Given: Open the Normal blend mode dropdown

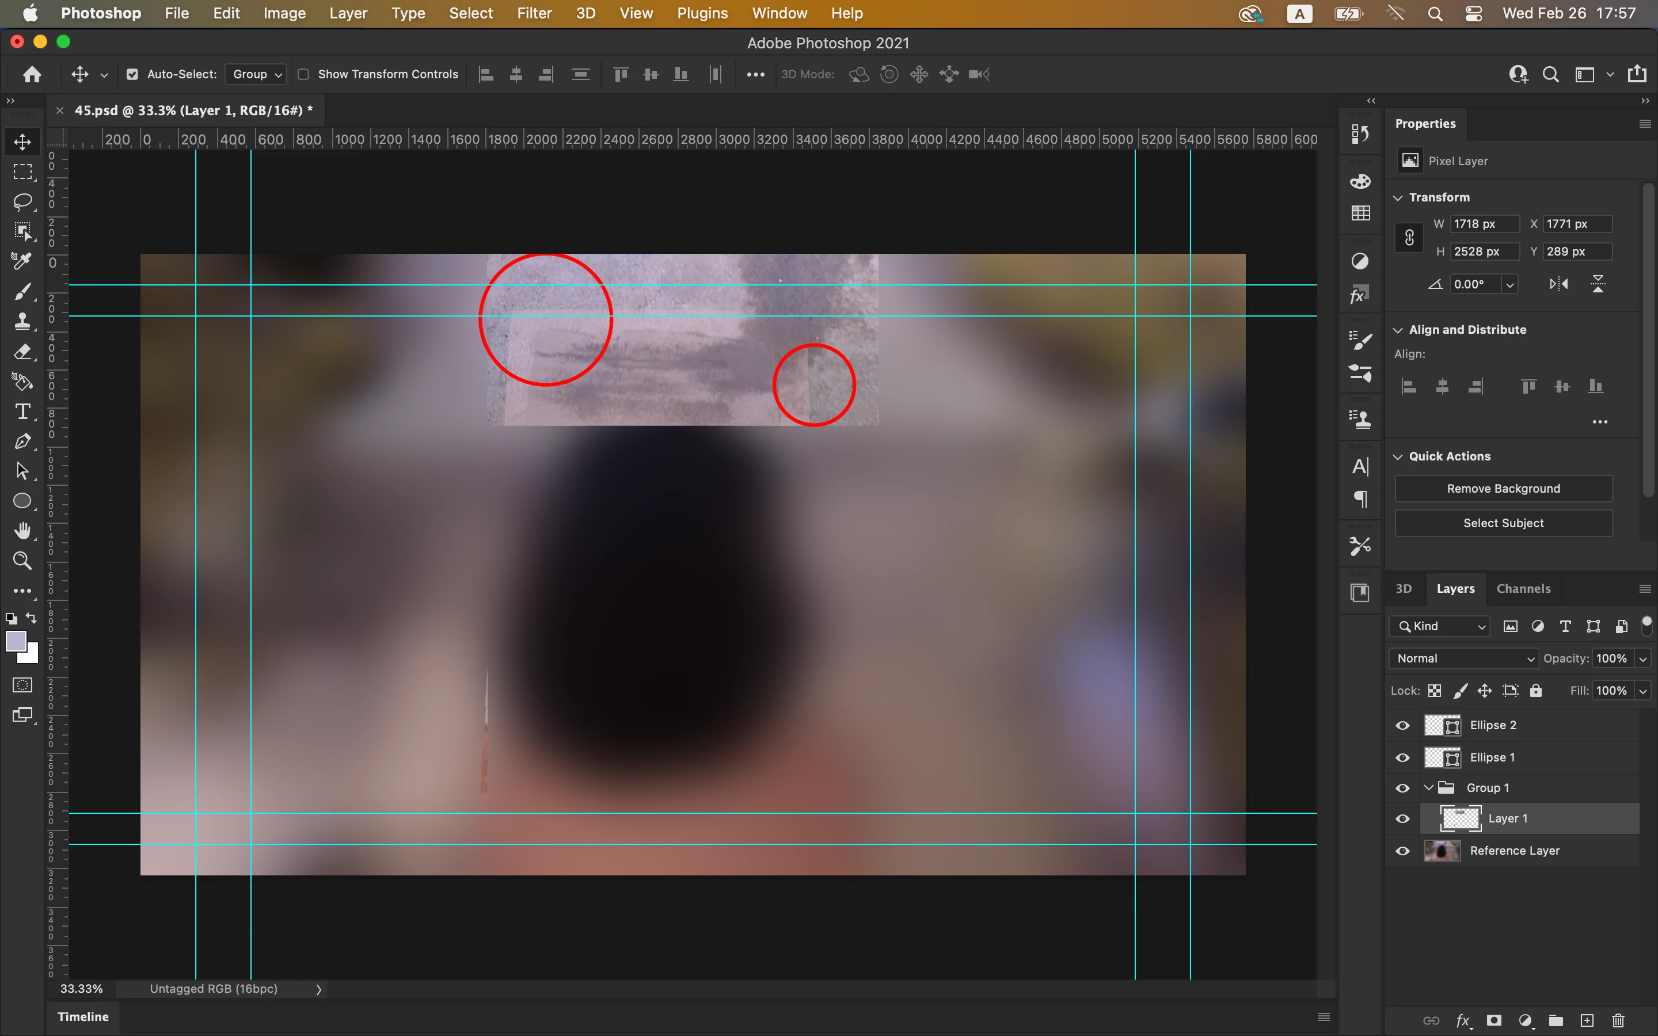Looking at the screenshot, I should click(x=1464, y=658).
